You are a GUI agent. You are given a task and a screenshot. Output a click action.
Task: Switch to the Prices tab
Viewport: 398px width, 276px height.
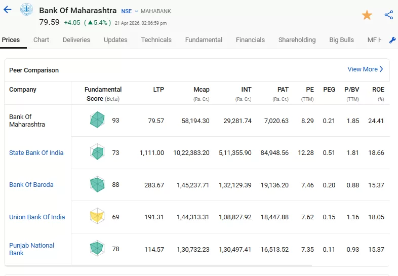11,40
